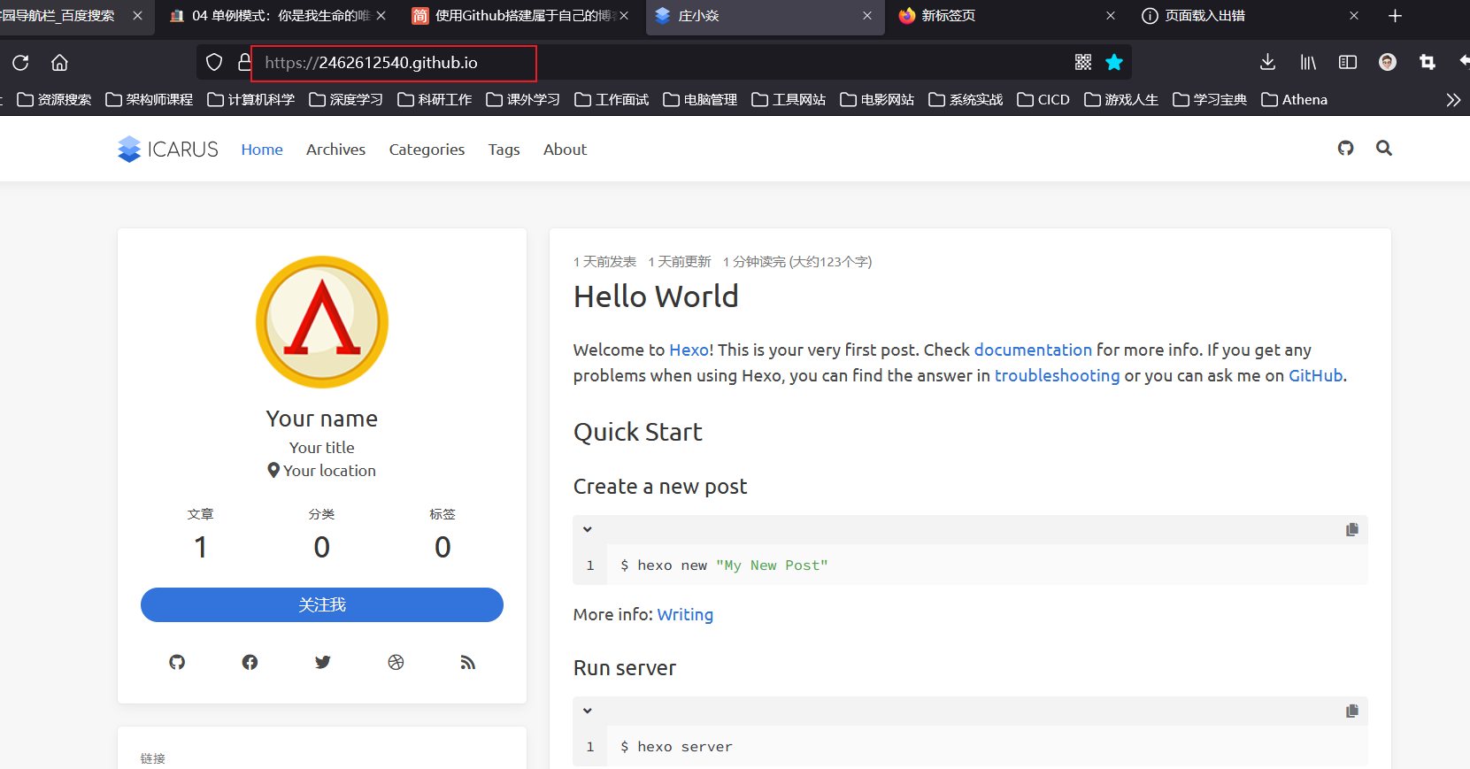Screen dimensions: 1470x769
Task: Open Tags in site navigation
Action: click(504, 150)
